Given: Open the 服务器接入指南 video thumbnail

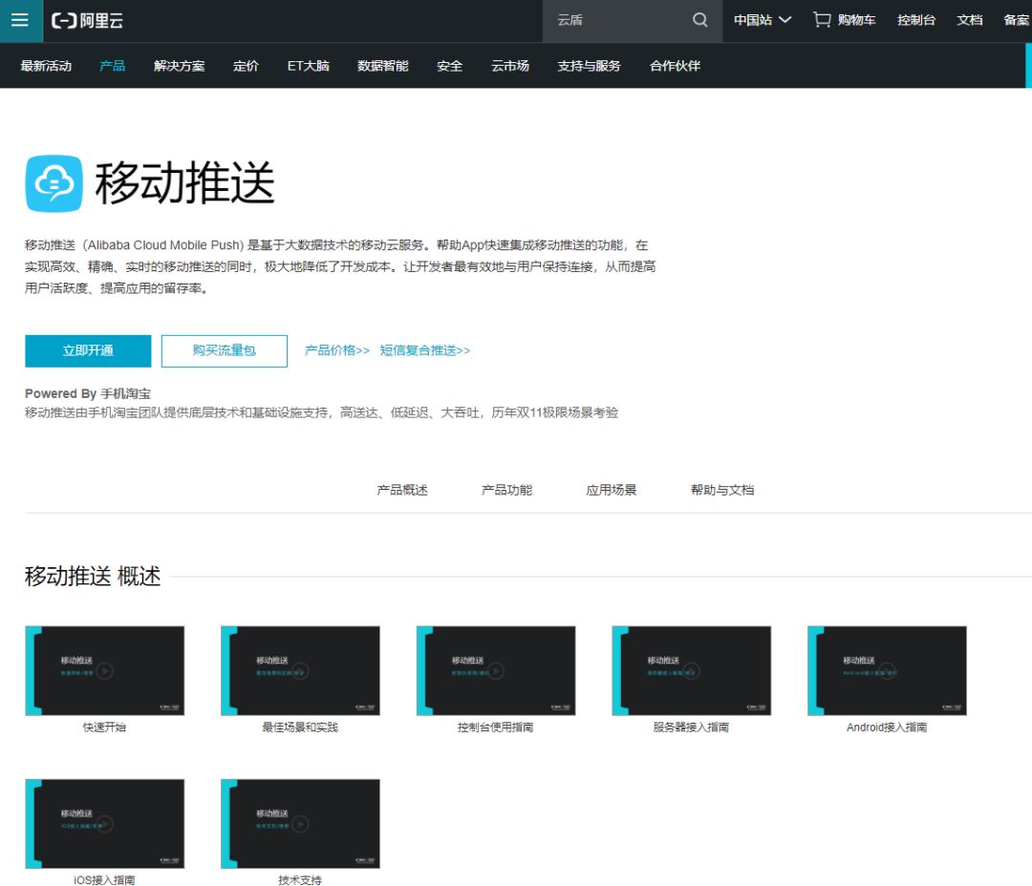Looking at the screenshot, I should (690, 669).
